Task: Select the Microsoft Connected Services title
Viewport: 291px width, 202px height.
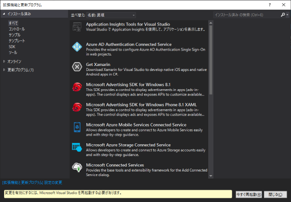Action: (x=115, y=165)
